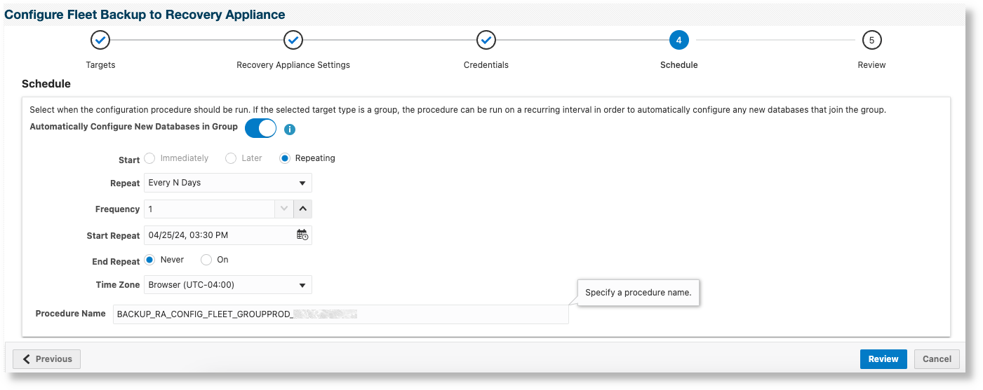Click the step 5 Review circle
The height and width of the screenshot is (390, 983).
tap(871, 41)
